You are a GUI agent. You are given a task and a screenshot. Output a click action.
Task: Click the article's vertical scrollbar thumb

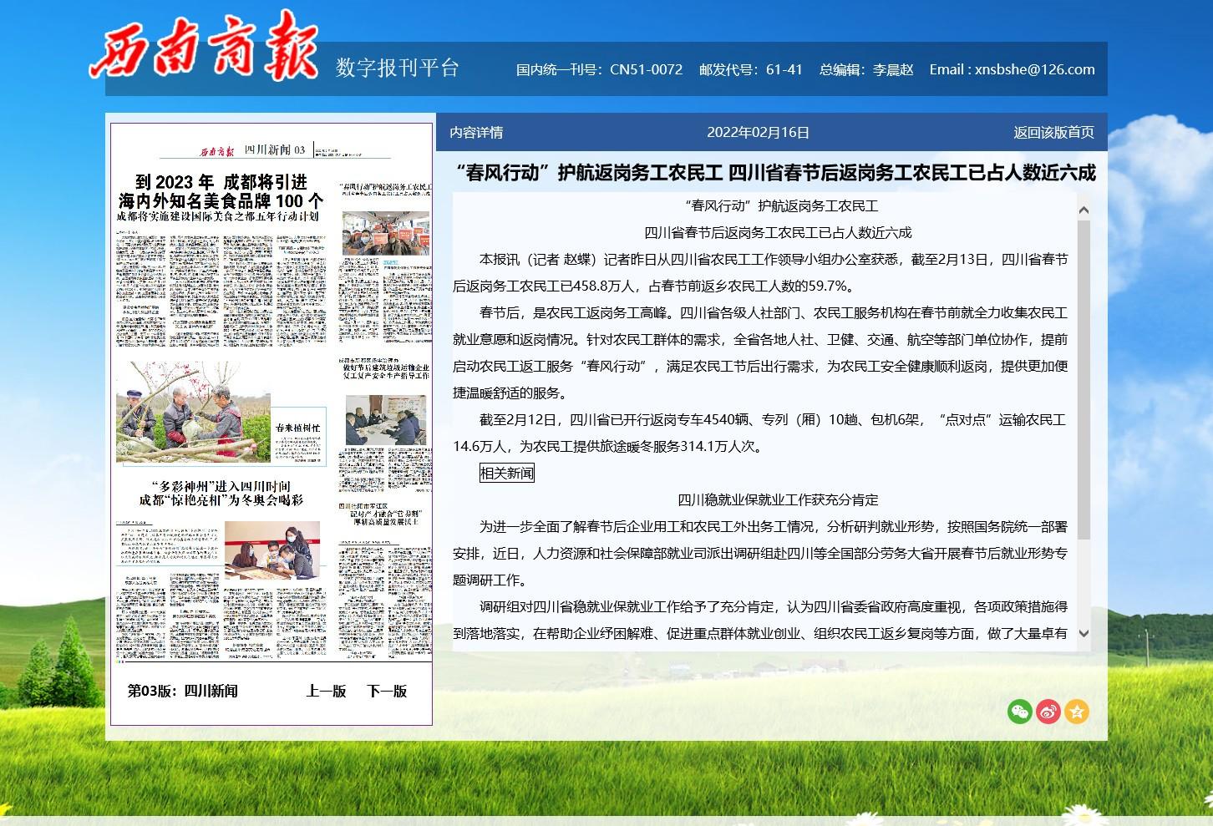tap(1084, 380)
